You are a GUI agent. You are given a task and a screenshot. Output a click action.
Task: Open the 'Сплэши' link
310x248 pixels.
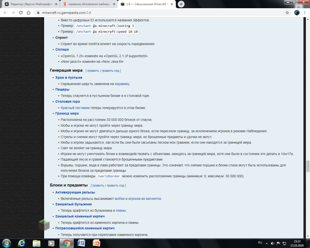tap(62, 49)
